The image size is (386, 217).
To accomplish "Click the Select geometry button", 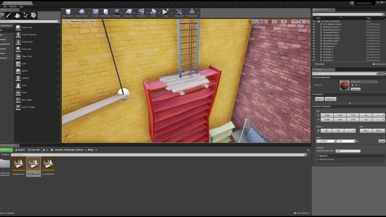I will (x=319, y=99).
